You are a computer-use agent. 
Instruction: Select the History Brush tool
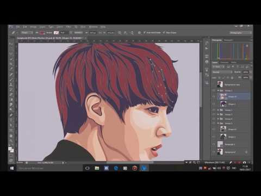click(x=11, y=90)
